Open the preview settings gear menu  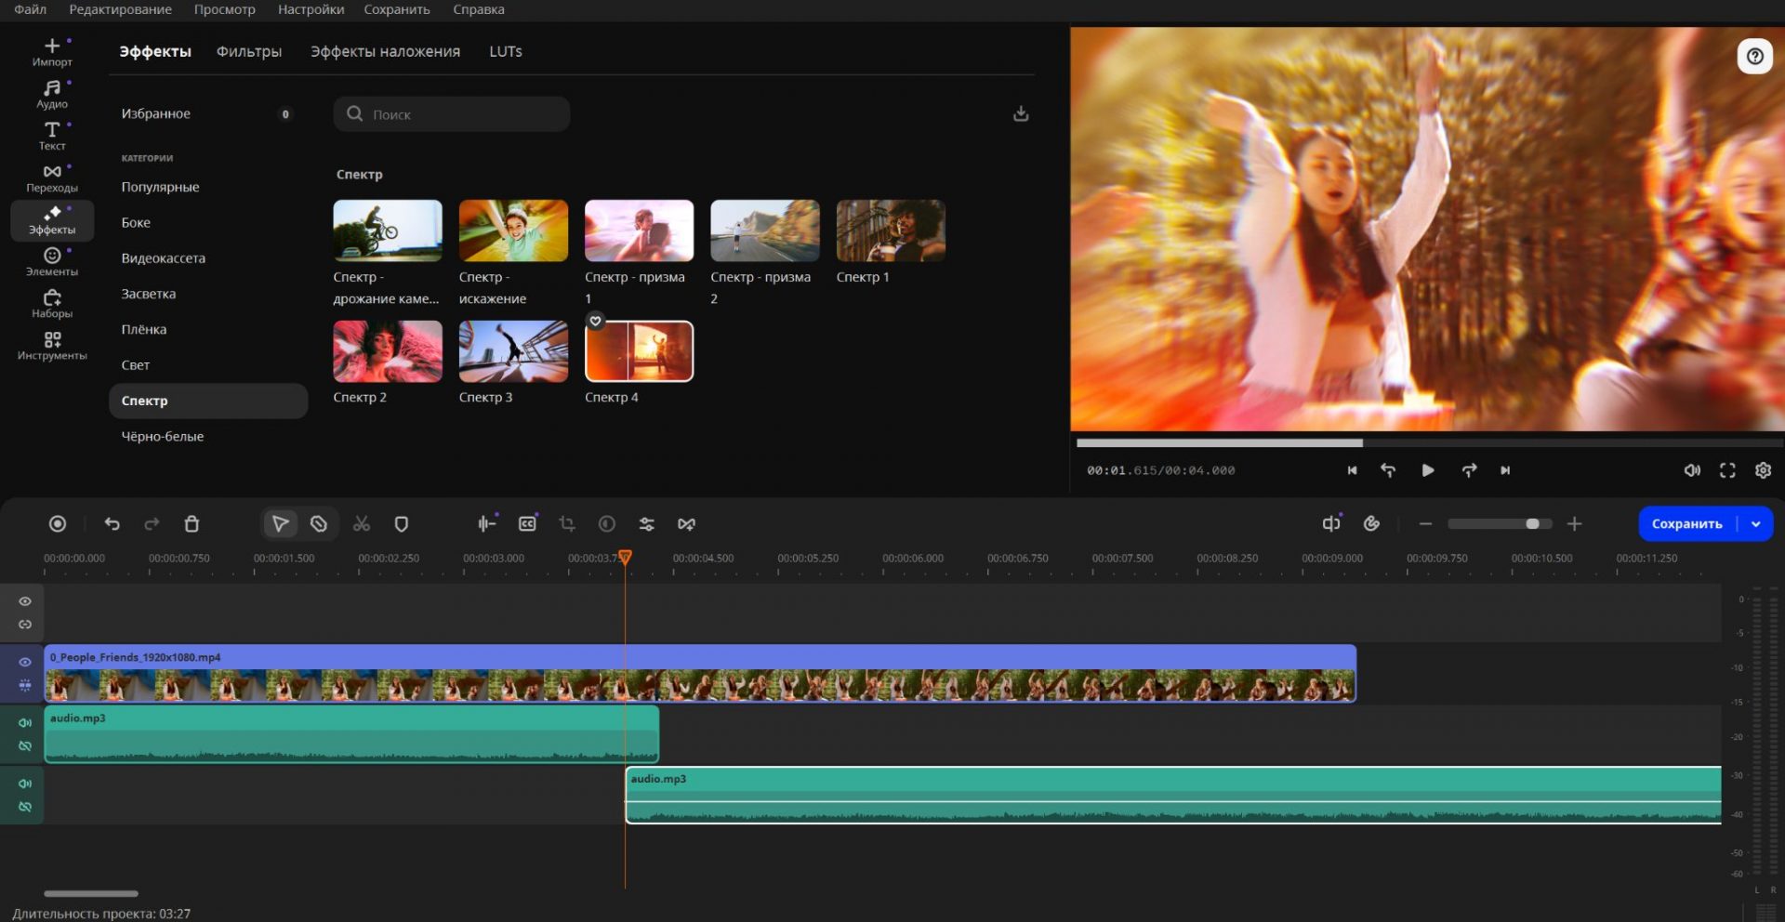[1763, 470]
